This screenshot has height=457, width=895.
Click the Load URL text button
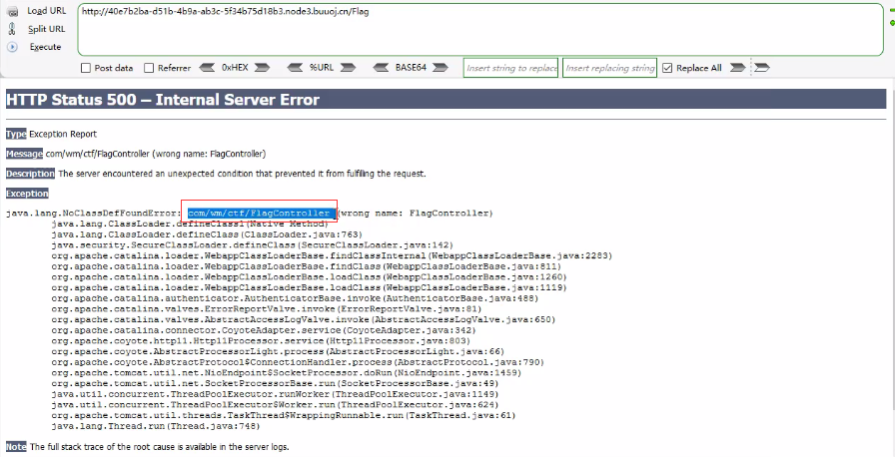pos(46,11)
